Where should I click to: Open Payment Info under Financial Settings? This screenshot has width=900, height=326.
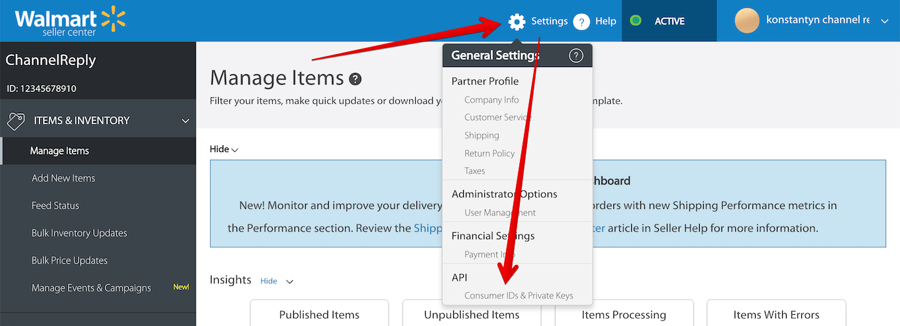coord(490,254)
